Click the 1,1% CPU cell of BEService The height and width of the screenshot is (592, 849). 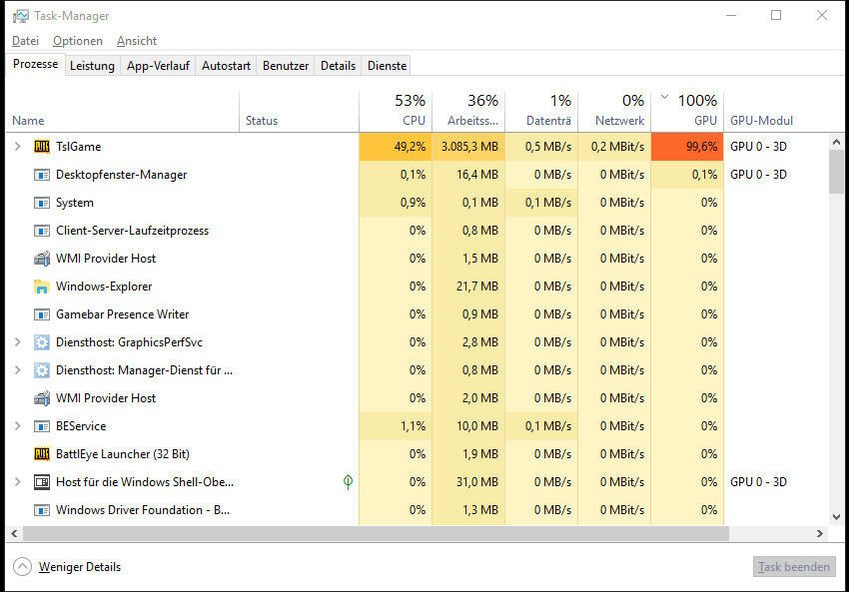[396, 426]
